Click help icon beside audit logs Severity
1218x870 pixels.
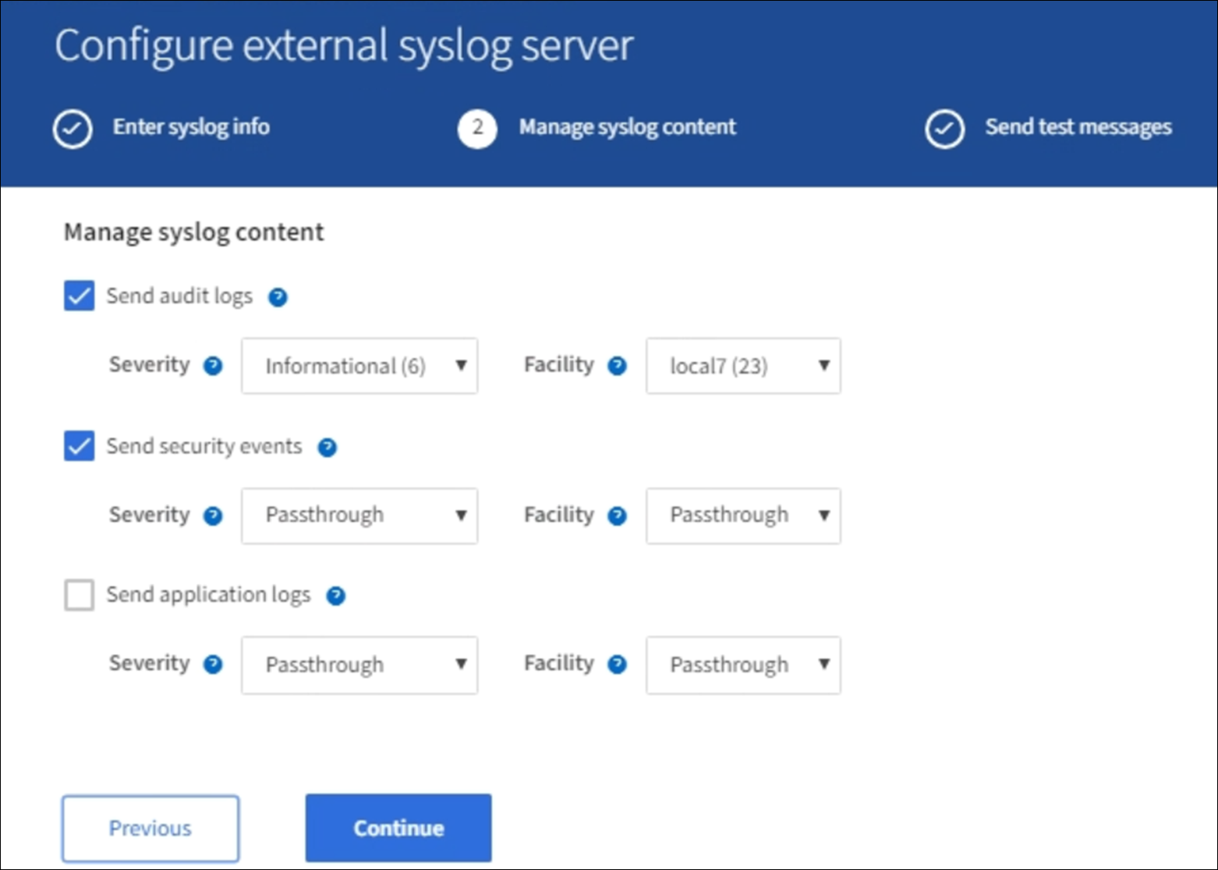213,366
